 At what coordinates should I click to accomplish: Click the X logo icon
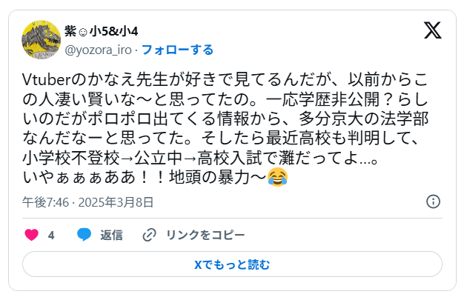(433, 30)
